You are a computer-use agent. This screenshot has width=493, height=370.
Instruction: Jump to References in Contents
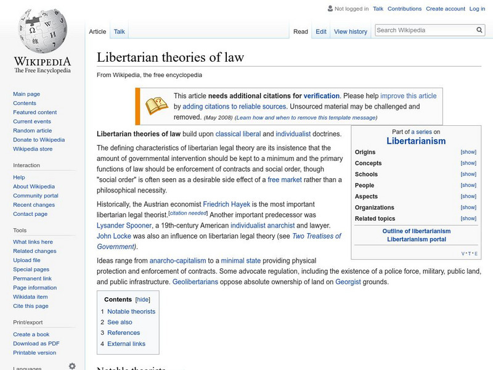(x=124, y=332)
